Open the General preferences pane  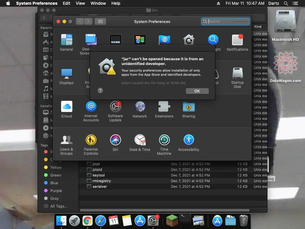[66, 42]
